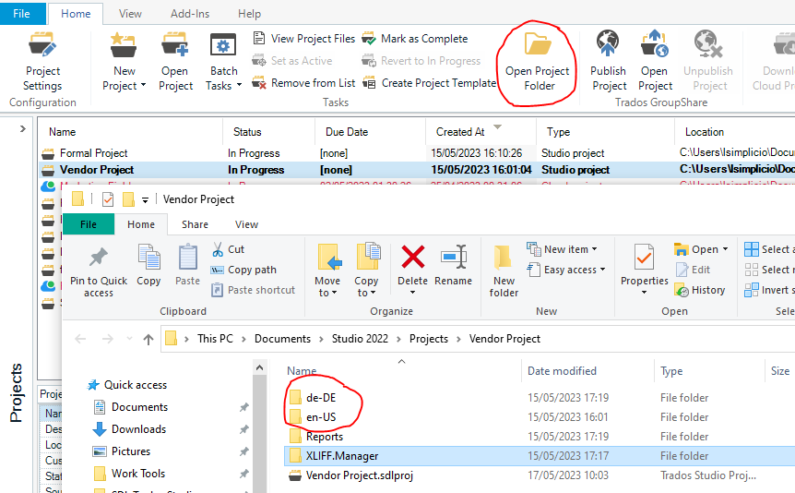Open the Trados Help tab

point(249,14)
